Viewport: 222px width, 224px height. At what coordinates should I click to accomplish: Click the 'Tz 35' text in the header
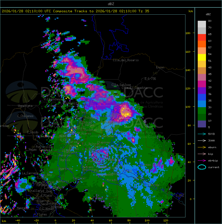(144, 11)
